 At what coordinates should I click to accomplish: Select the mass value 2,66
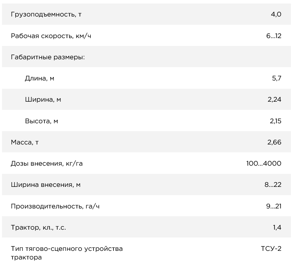274,142
